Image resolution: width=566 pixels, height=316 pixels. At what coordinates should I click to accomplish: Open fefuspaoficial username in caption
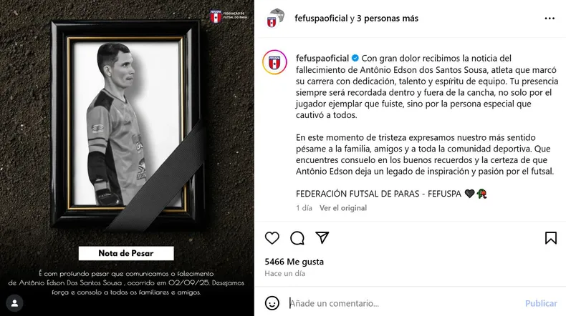click(322, 59)
